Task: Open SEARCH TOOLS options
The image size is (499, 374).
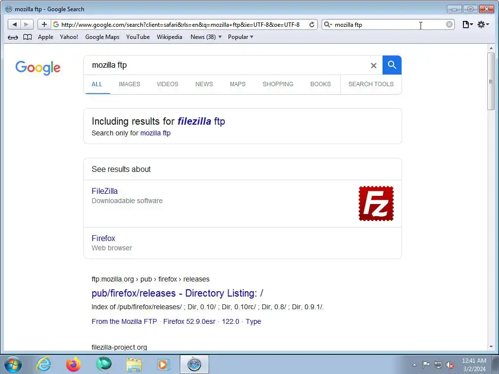Action: point(371,84)
